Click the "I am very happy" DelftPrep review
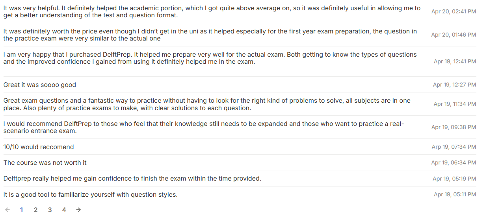The width and height of the screenshot is (487, 216). click(210, 58)
